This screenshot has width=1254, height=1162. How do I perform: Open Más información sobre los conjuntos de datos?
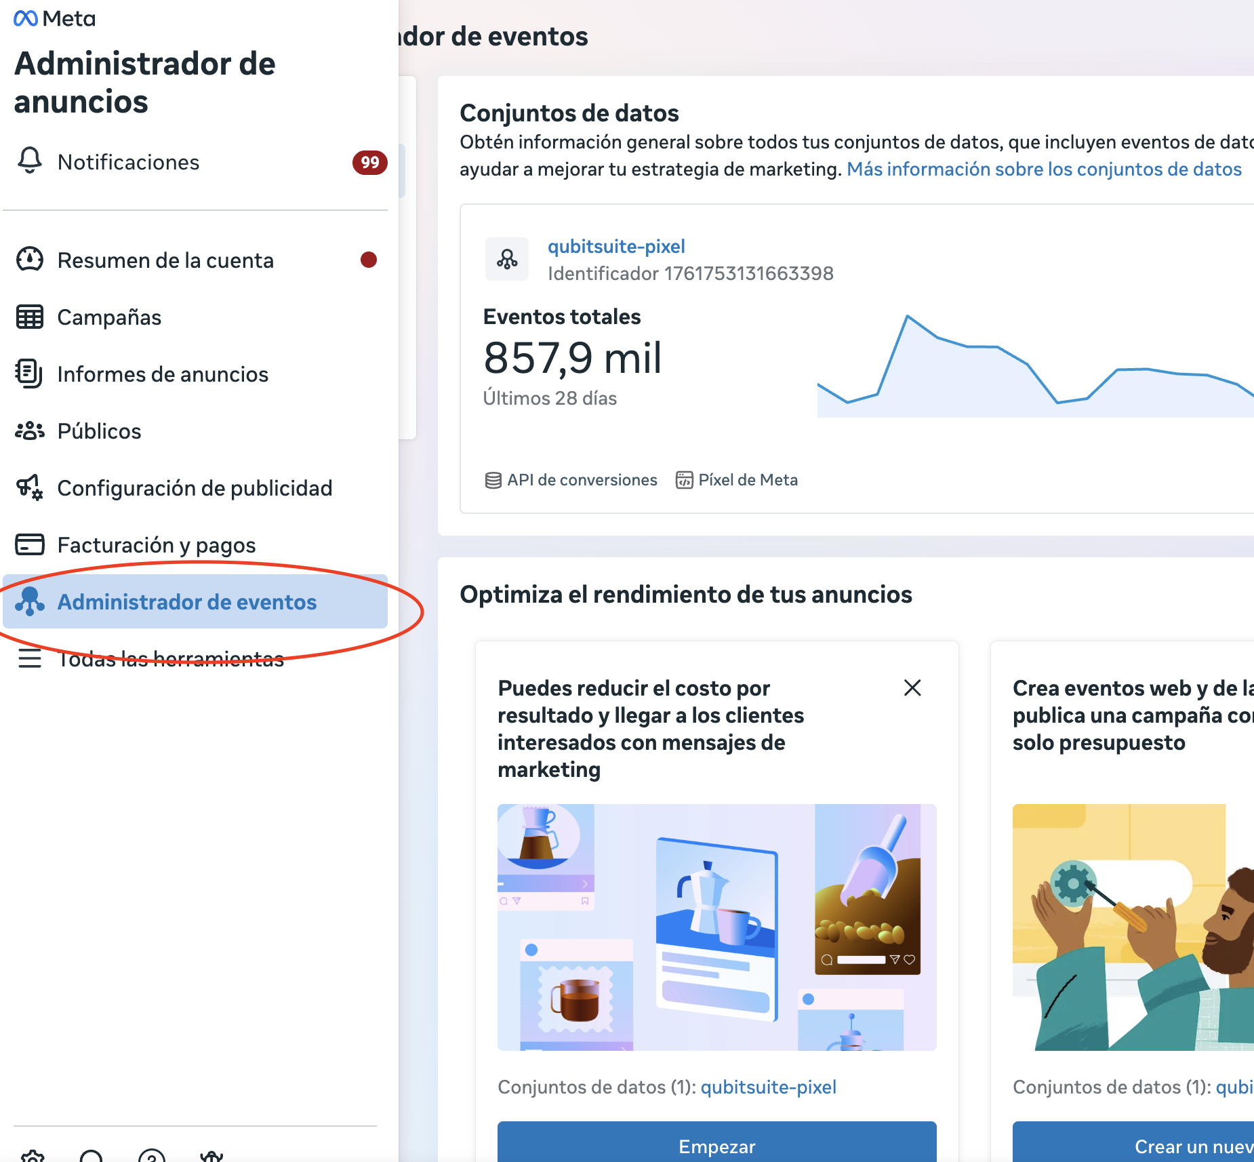(1044, 169)
